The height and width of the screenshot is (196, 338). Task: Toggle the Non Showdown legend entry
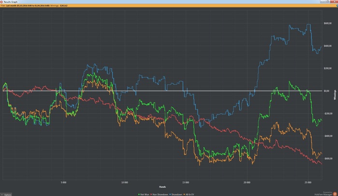(x=159, y=195)
